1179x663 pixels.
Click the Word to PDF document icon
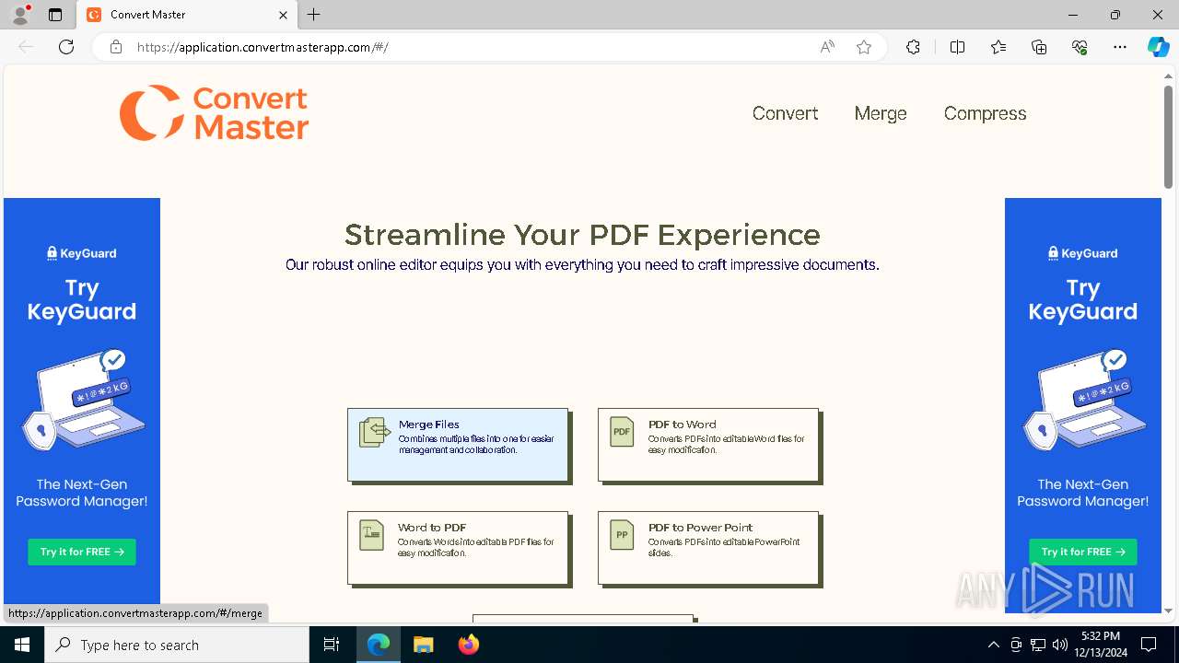[x=371, y=535]
